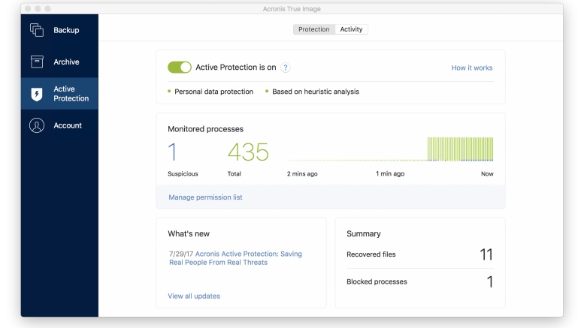Select Active Protection sidebar label

(x=71, y=94)
